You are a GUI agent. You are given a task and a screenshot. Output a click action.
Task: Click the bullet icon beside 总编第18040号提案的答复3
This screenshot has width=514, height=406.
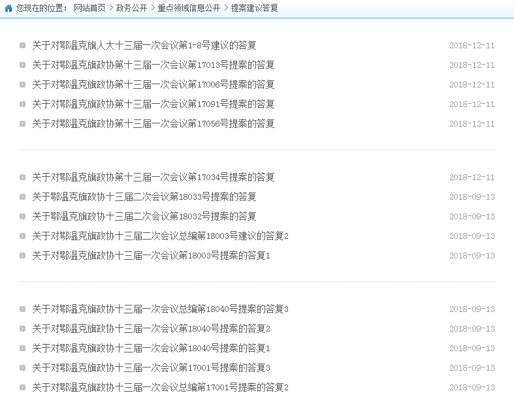point(23,309)
